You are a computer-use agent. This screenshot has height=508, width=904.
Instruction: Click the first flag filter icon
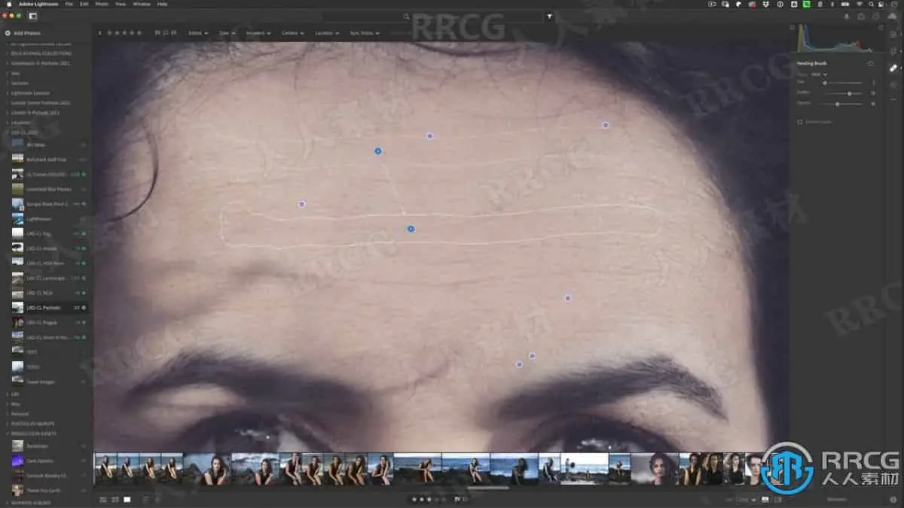coord(157,33)
